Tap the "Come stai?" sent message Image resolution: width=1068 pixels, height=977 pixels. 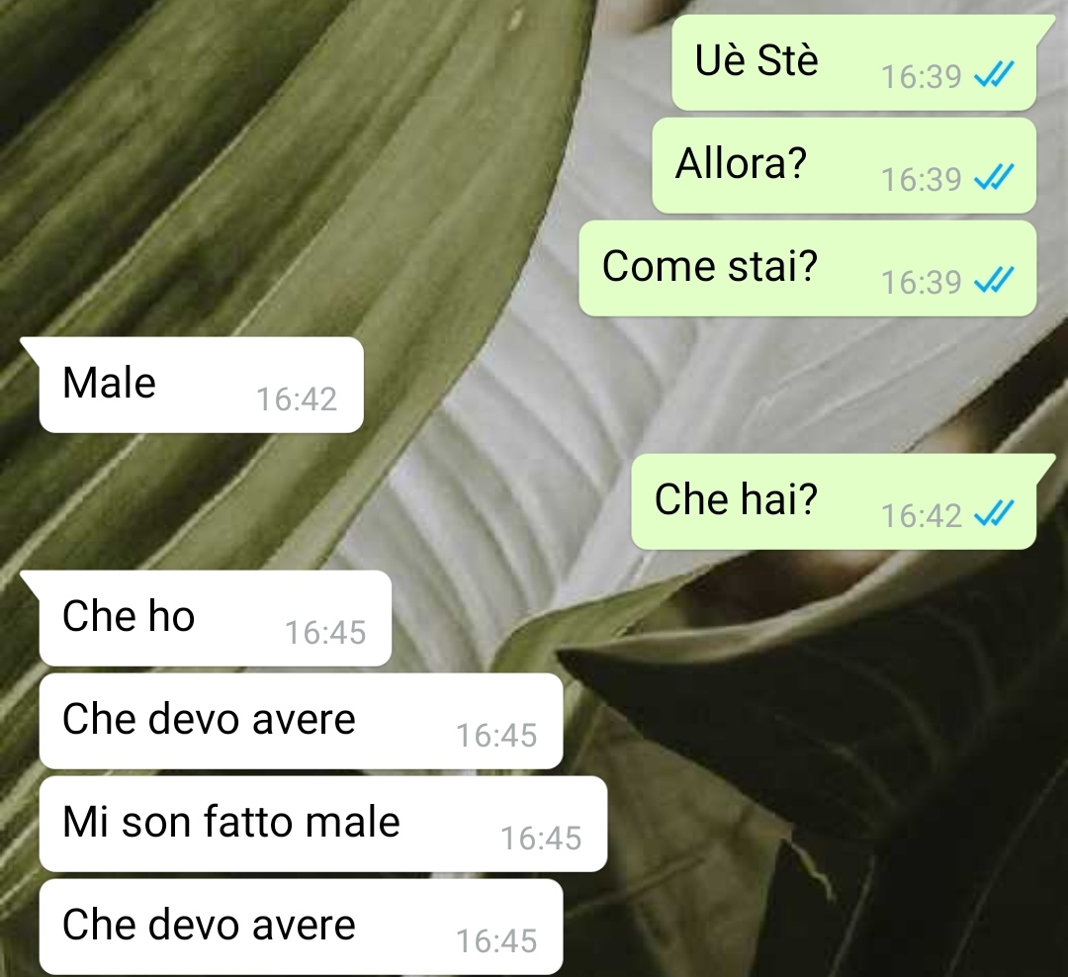tap(808, 268)
